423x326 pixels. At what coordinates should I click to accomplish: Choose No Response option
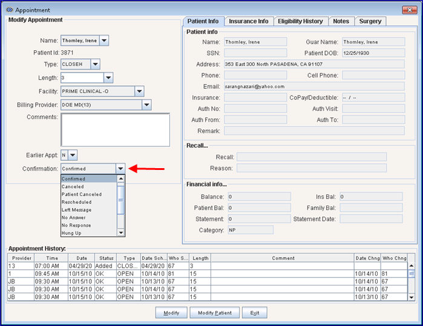pos(89,225)
